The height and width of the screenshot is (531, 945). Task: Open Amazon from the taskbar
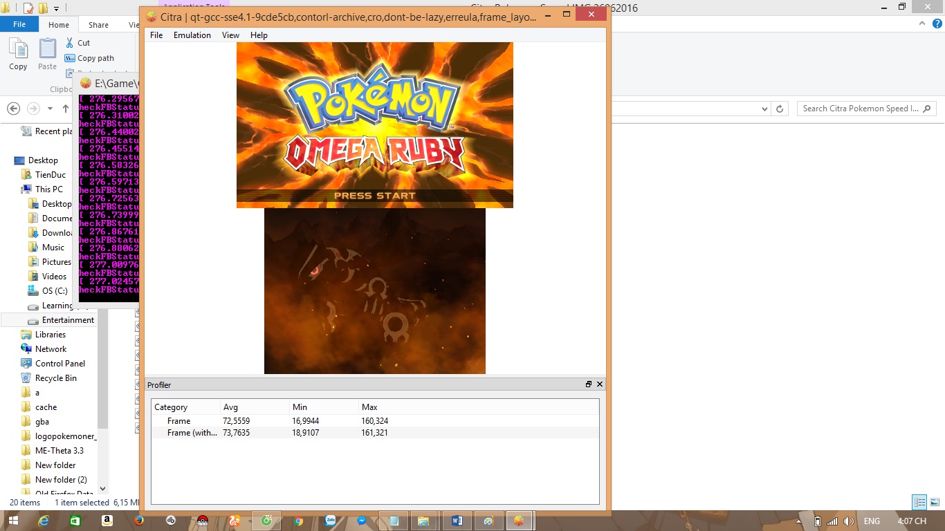tap(107, 521)
